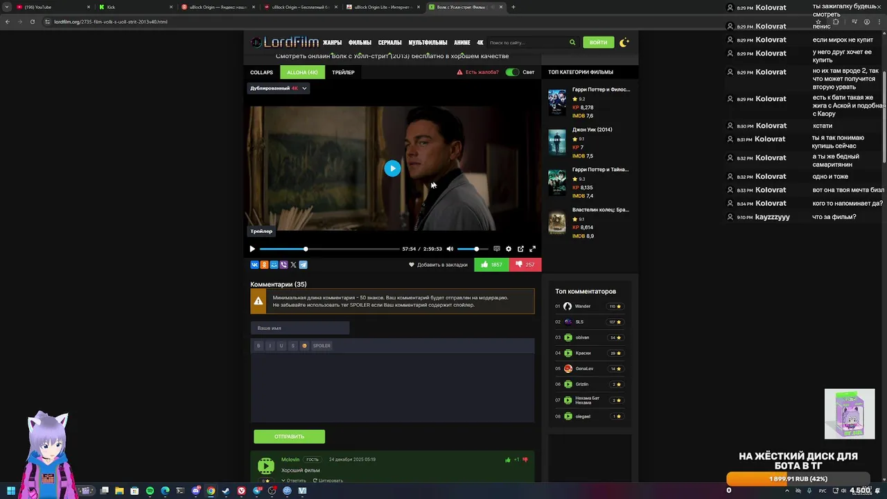Image resolution: width=887 pixels, height=499 pixels.
Task: Click the ОТПРАВИТЬ submit button
Action: pyautogui.click(x=289, y=437)
